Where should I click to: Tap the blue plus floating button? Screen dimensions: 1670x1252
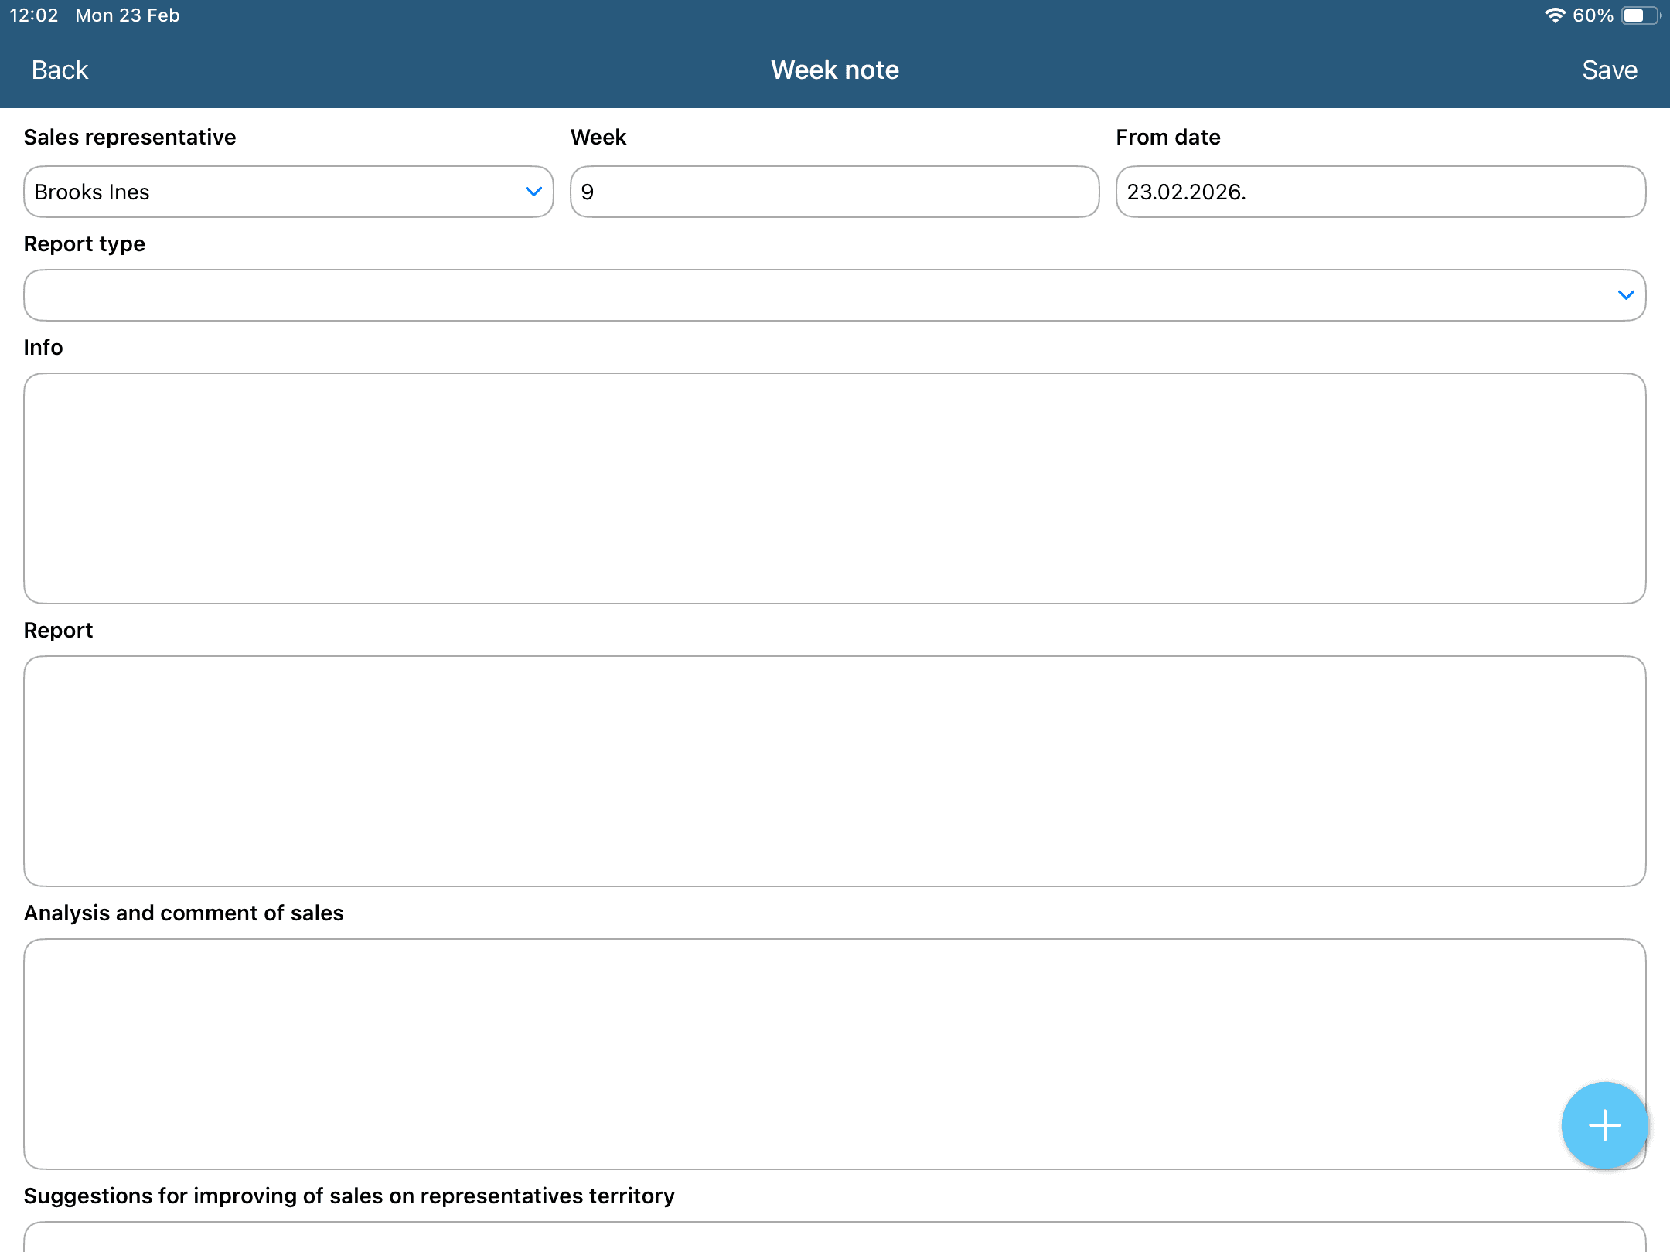click(x=1604, y=1124)
